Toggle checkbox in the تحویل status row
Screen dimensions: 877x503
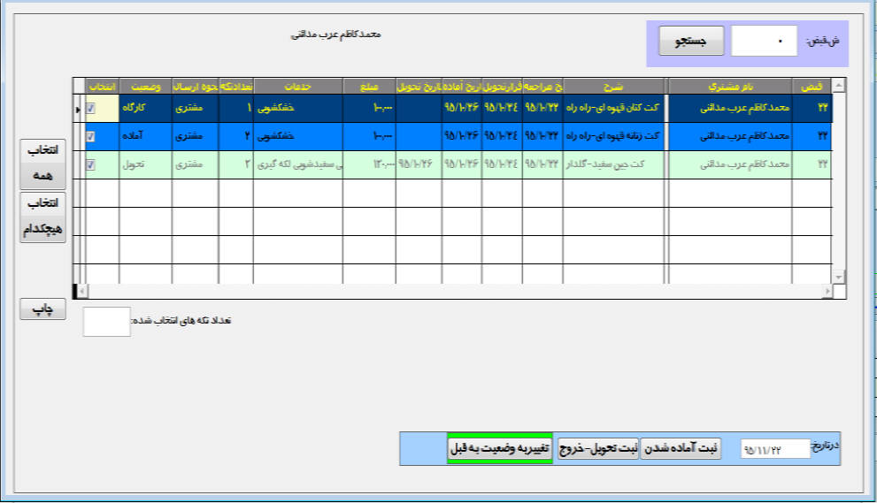90,165
